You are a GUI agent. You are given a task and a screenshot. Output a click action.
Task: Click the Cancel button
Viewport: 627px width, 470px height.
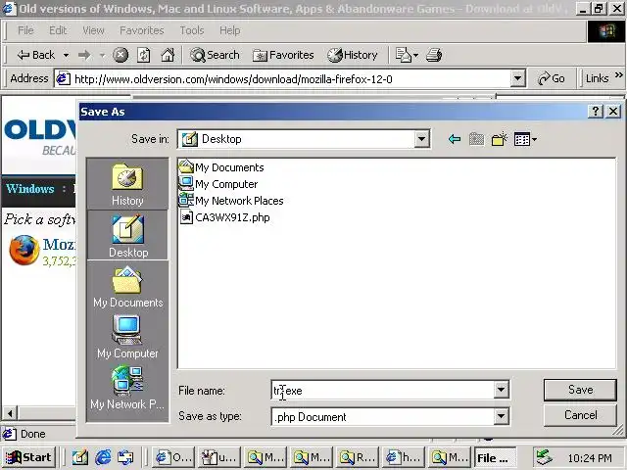coord(580,415)
